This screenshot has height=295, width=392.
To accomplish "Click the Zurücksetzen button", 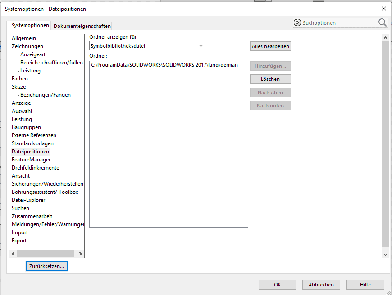I will [x=47, y=266].
